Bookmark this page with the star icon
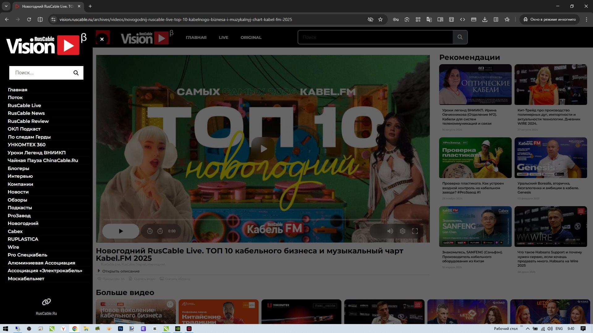The width and height of the screenshot is (593, 333). pyautogui.click(x=380, y=19)
